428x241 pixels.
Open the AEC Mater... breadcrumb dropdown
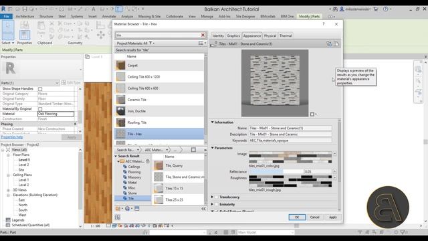pyautogui.click(x=167, y=150)
